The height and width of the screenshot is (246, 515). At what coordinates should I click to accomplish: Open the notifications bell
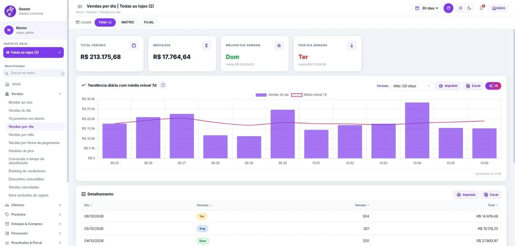pos(481,8)
